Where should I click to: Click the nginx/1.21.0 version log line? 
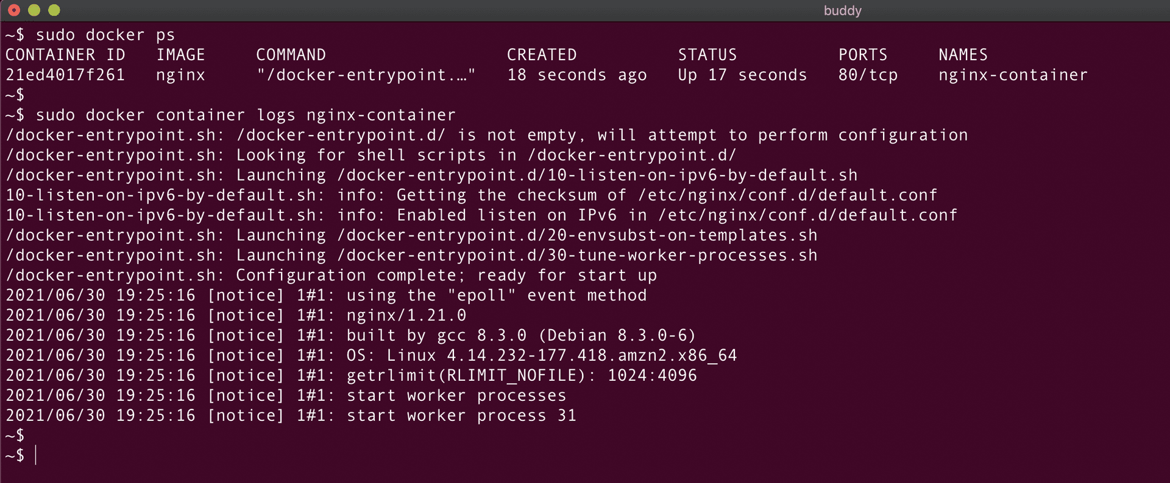pyautogui.click(x=406, y=315)
